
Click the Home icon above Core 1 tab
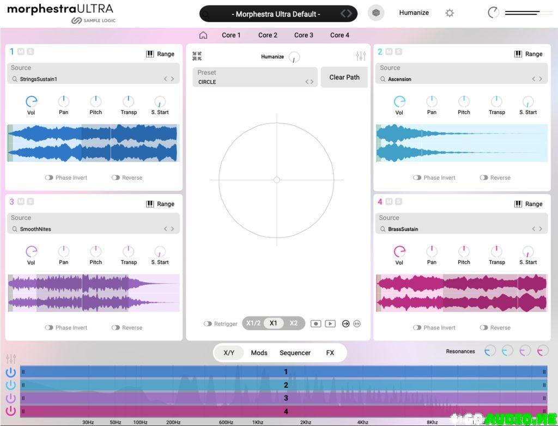tap(203, 35)
